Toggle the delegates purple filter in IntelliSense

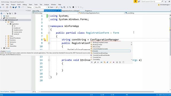(114, 62)
